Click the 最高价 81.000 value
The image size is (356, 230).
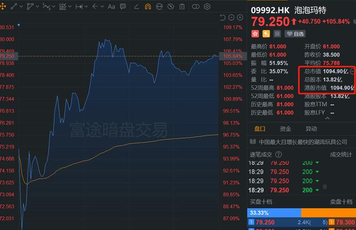click(x=278, y=47)
